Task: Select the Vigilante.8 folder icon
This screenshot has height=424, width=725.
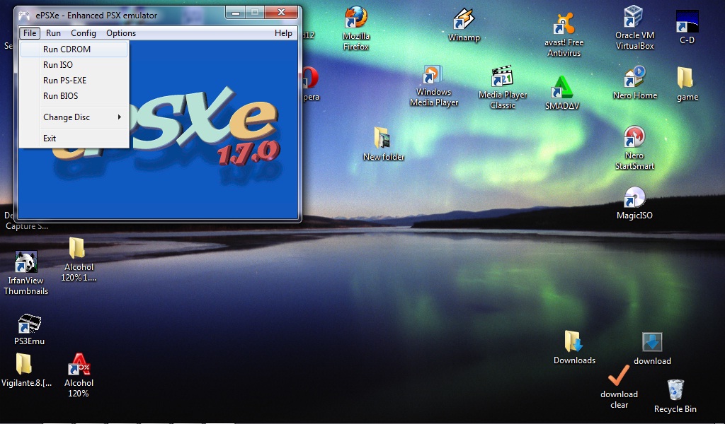Action: 26,370
